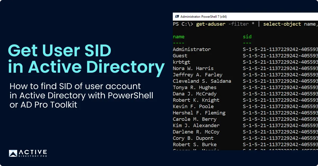Click the SID value in krbtgt row
Viewport: 318px width, 166px height.
click(280, 62)
